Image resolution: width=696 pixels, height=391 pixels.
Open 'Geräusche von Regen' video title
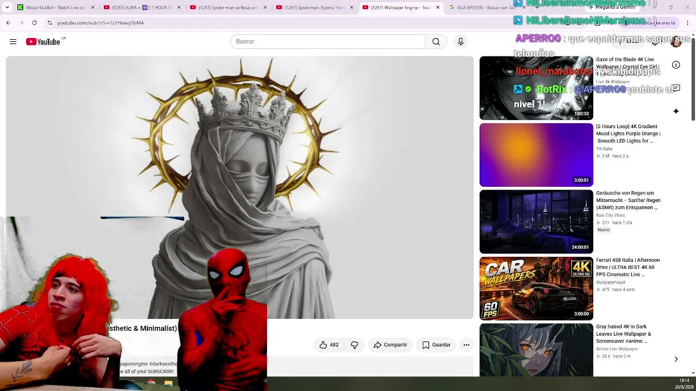pyautogui.click(x=628, y=200)
